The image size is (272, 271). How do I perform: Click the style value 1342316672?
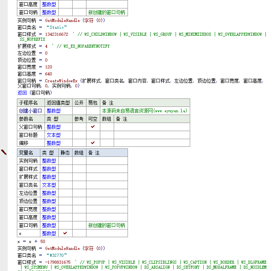57,34
